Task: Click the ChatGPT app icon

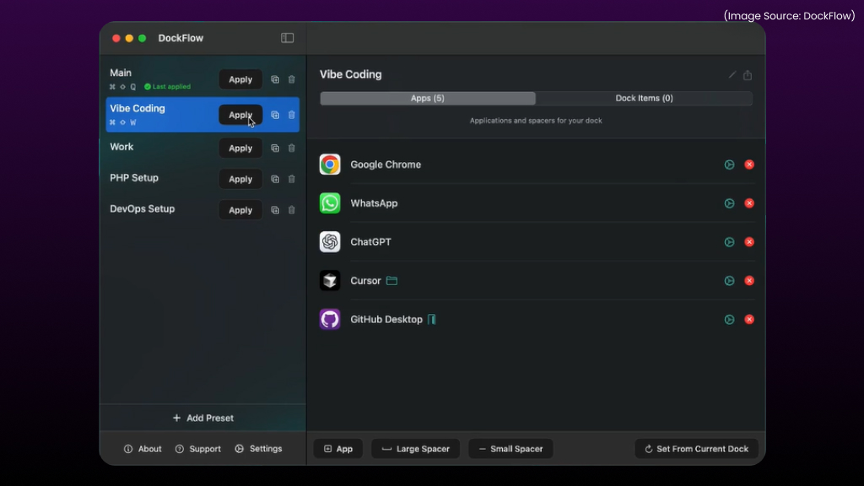Action: tap(330, 242)
